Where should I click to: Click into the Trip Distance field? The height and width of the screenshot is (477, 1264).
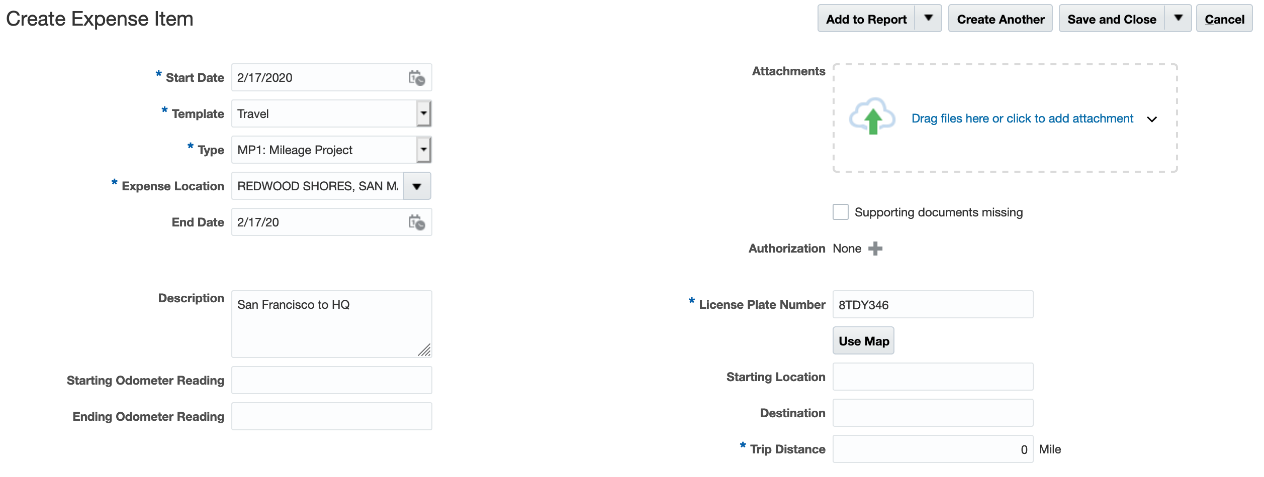(933, 449)
